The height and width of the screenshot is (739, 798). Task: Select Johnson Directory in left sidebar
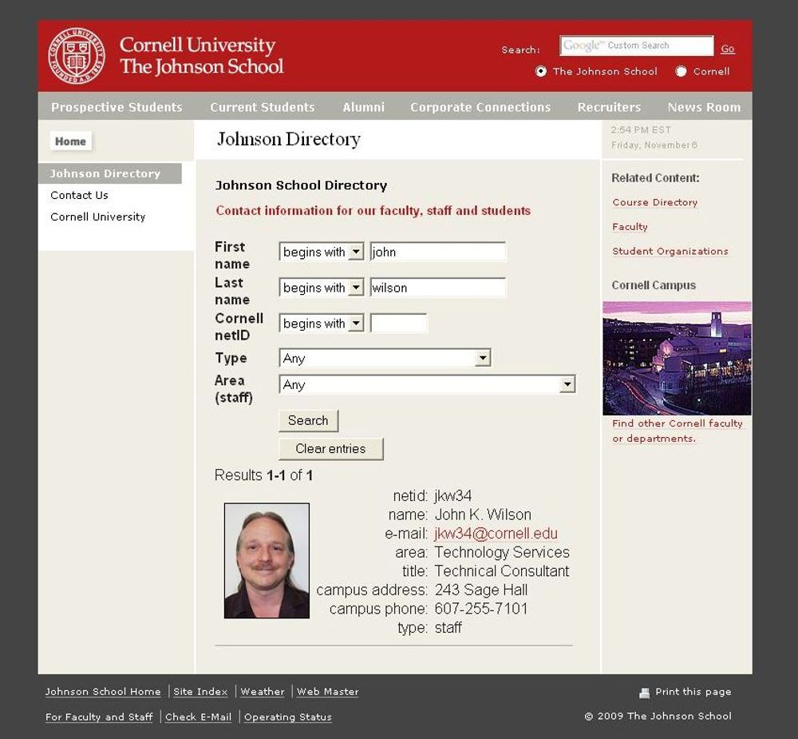tap(110, 173)
